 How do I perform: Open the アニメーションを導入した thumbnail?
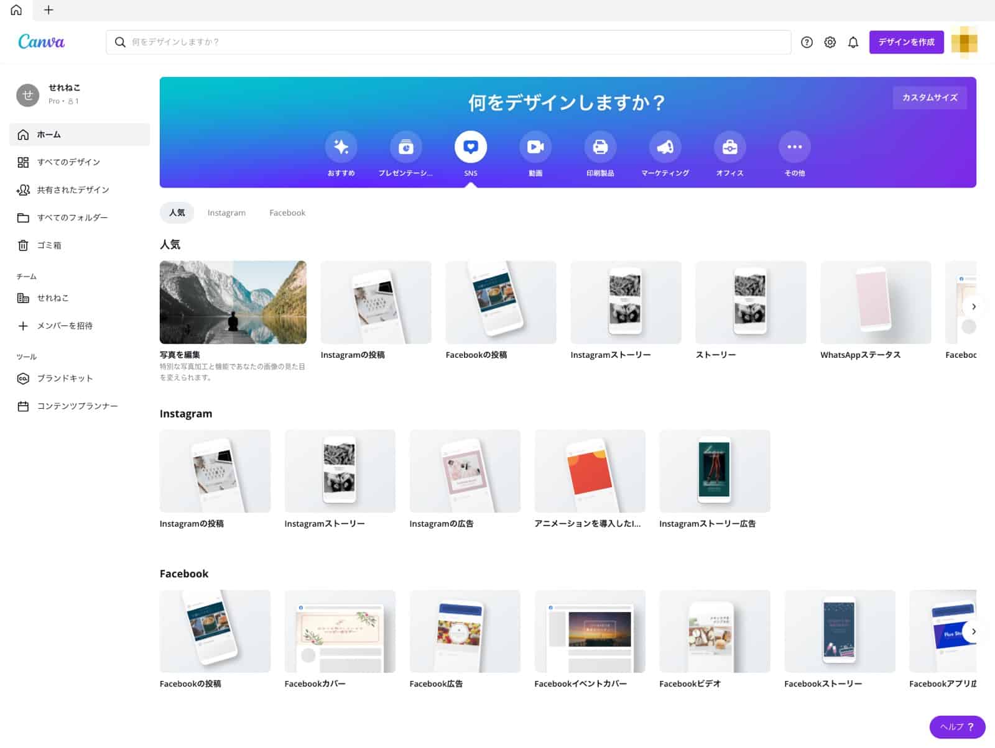coord(590,471)
